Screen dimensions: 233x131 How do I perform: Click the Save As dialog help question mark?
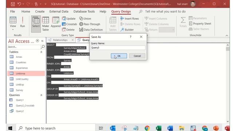tap(130, 37)
